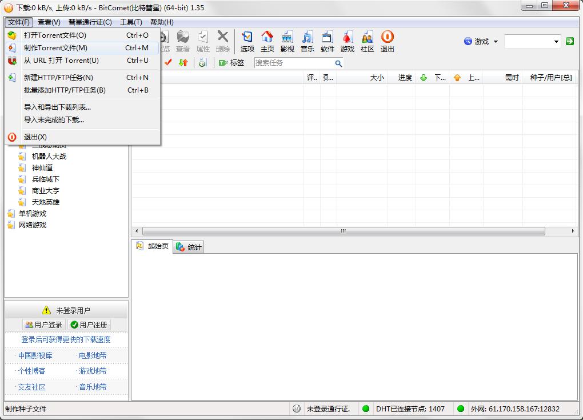Open the top-right search combo box dropdown
The width and height of the screenshot is (583, 420).
click(556, 41)
